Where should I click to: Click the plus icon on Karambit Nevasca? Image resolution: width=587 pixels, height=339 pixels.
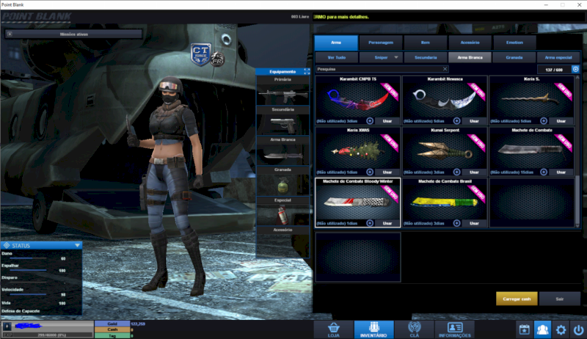456,121
